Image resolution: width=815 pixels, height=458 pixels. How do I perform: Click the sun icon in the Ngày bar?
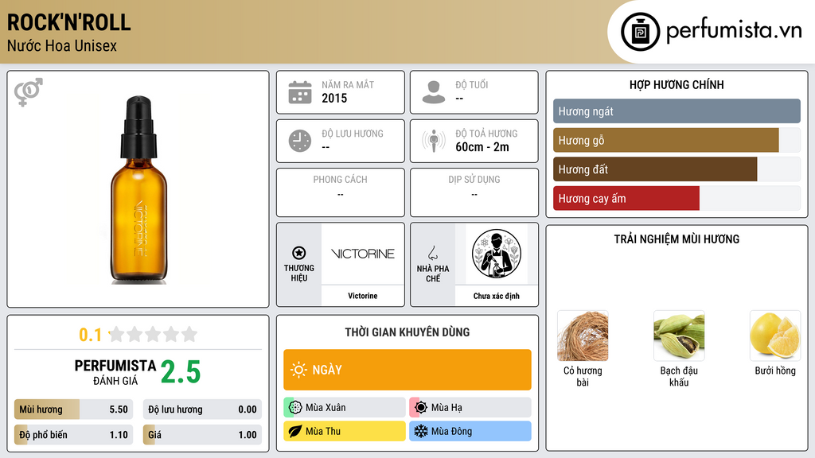299,370
